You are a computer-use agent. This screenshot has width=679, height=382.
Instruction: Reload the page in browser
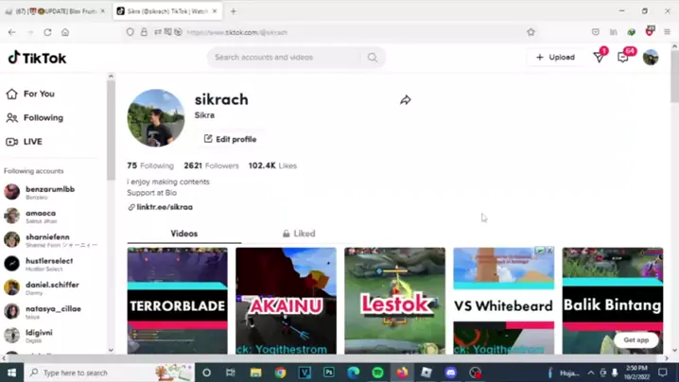click(47, 32)
